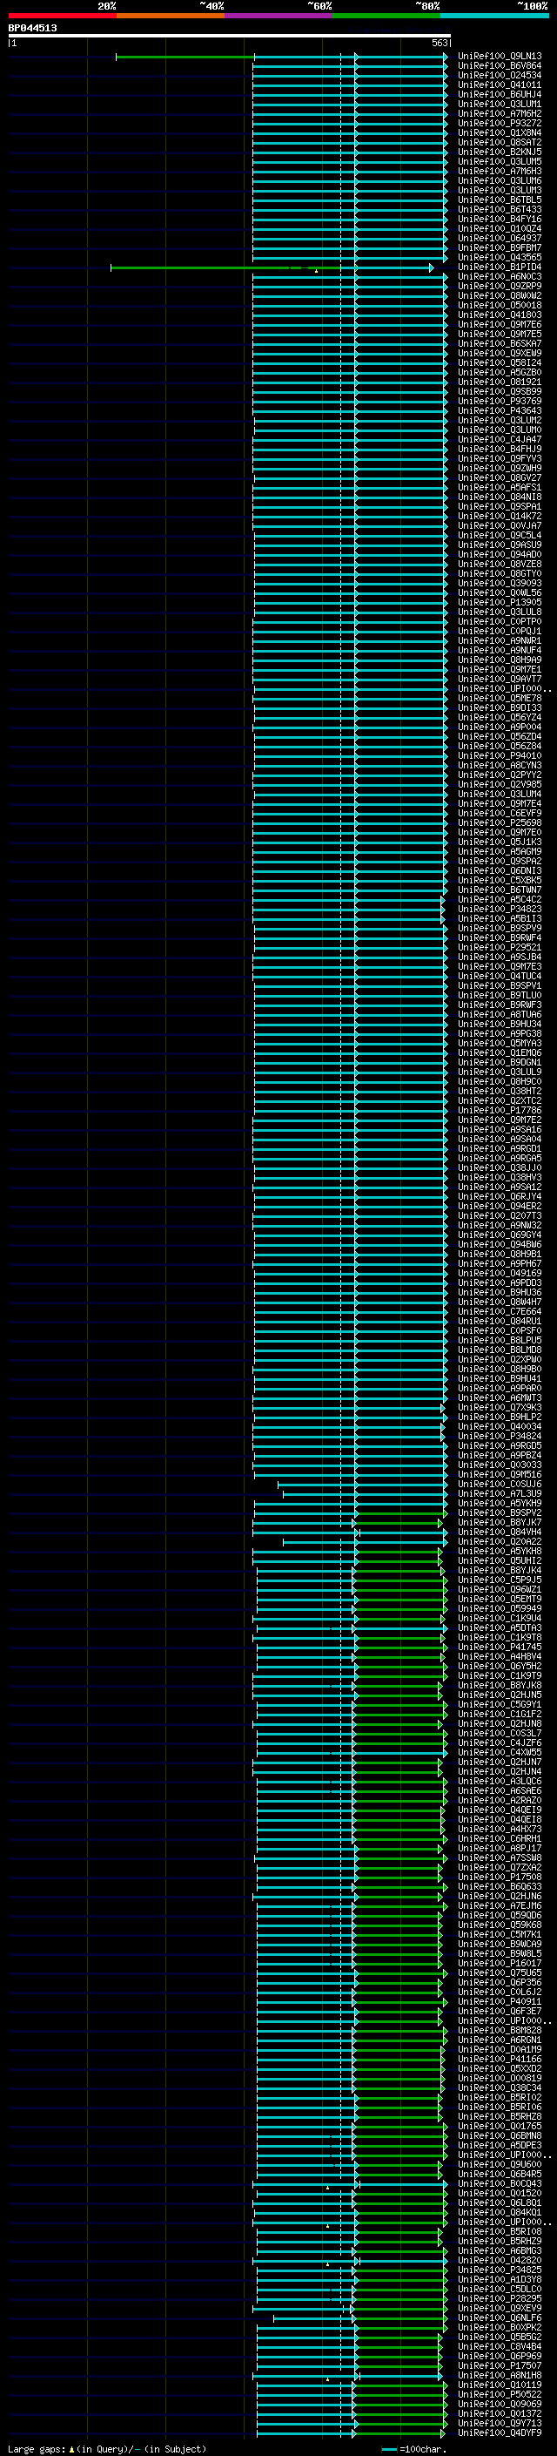The image size is (557, 2456).
Task: Select the UniRef100_Q9M516 row label
Action: pyautogui.click(x=499, y=1475)
